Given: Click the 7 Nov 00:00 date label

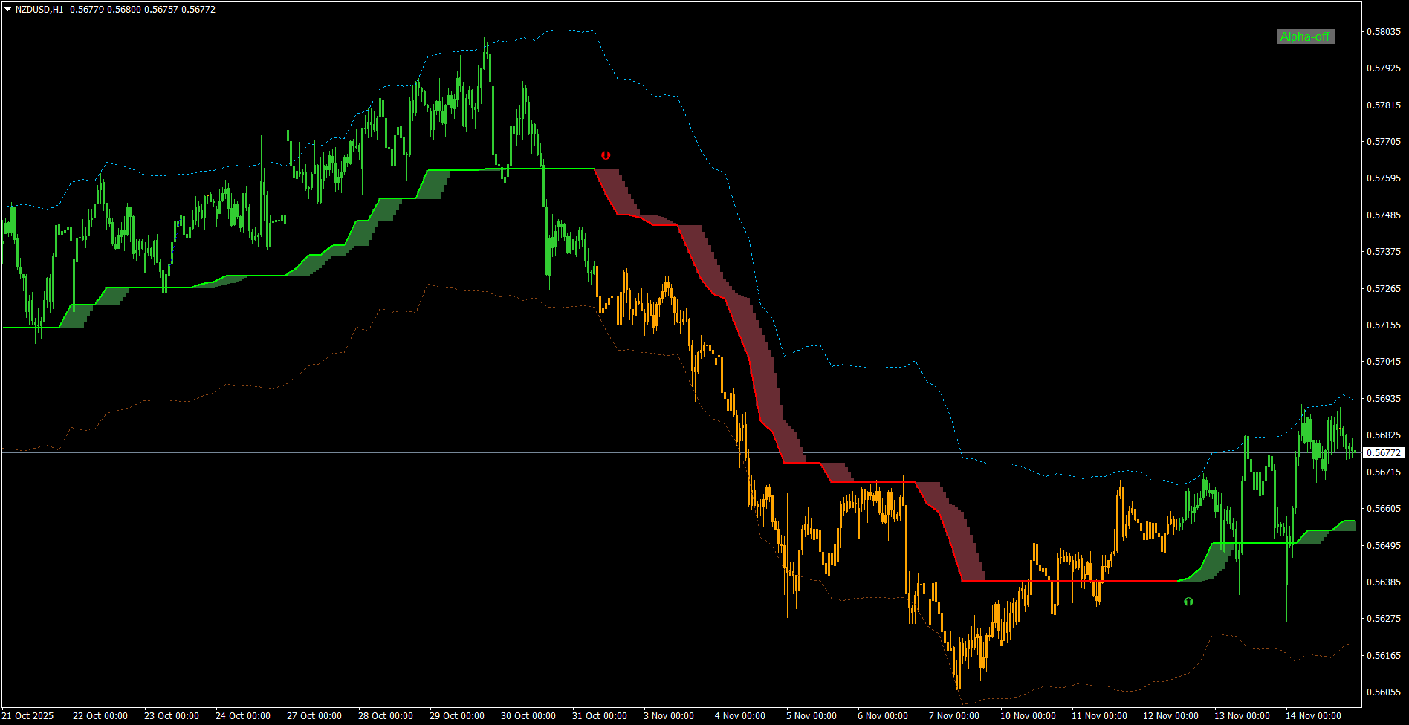Looking at the screenshot, I should pos(953,716).
